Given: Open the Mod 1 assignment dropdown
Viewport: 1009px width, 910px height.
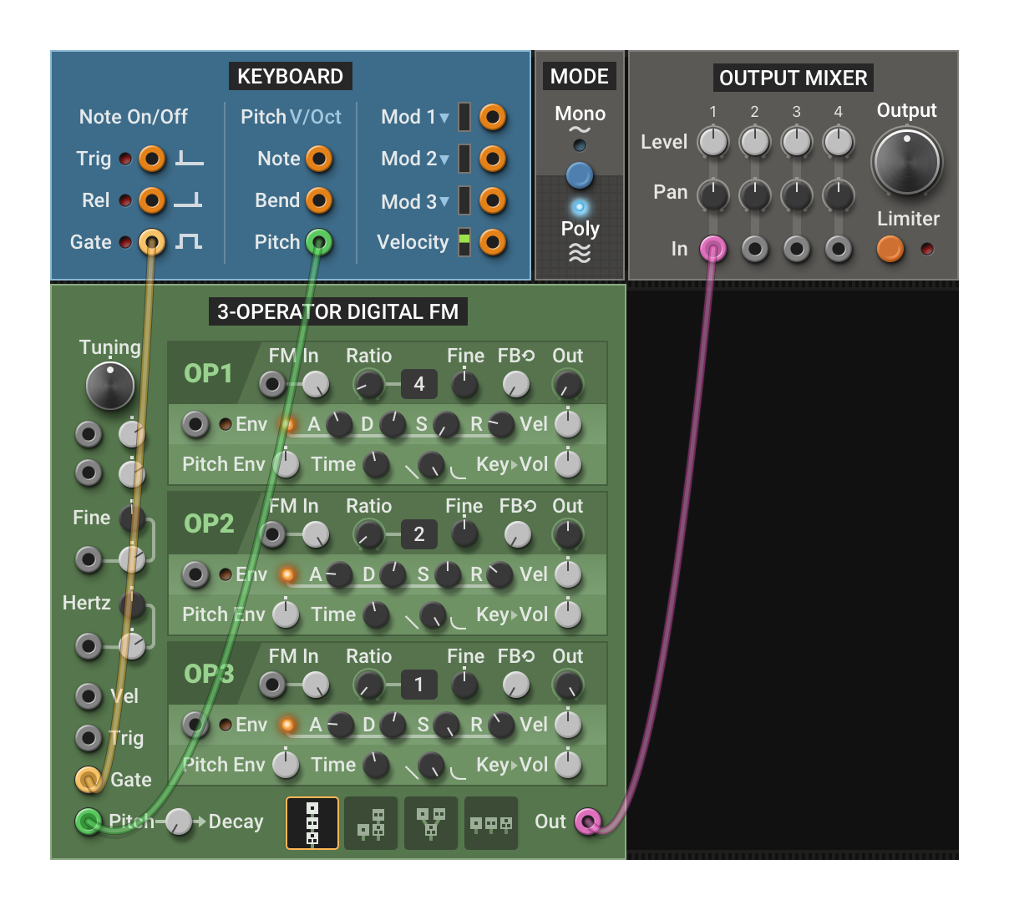Looking at the screenshot, I should [x=443, y=117].
